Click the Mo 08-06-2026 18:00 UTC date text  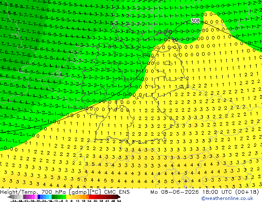tap(191, 192)
